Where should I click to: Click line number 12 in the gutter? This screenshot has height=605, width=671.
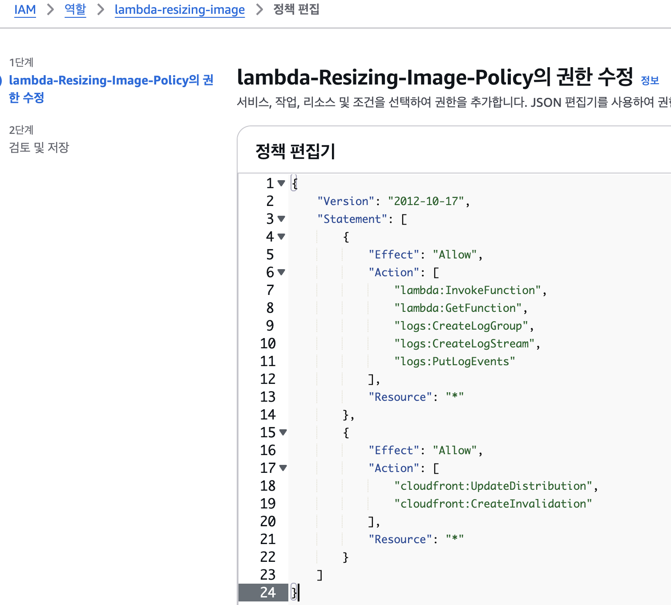pos(268,379)
